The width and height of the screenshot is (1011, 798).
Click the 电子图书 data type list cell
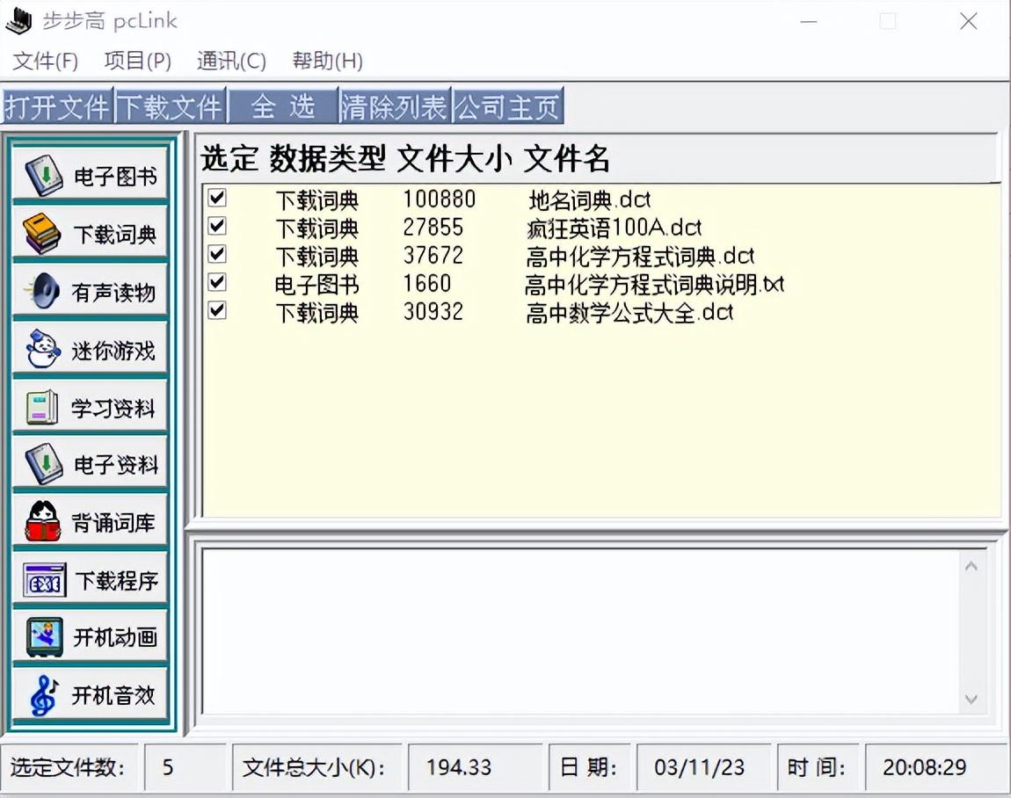tap(316, 284)
